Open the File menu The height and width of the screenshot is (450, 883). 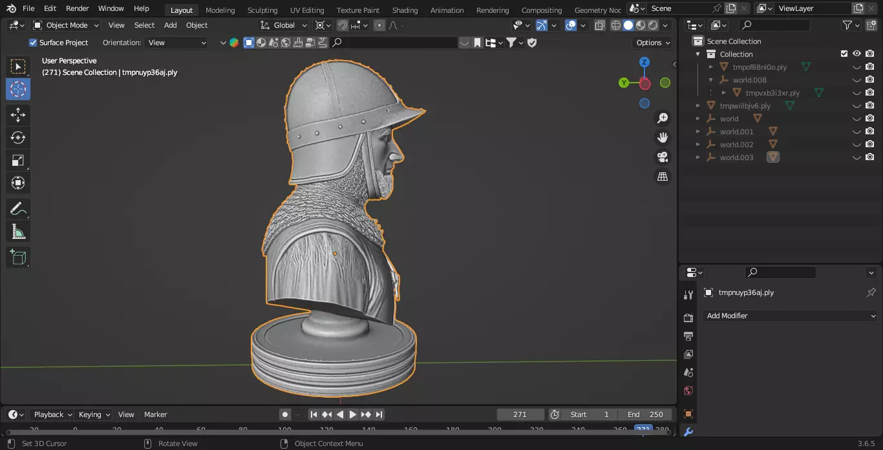click(28, 8)
